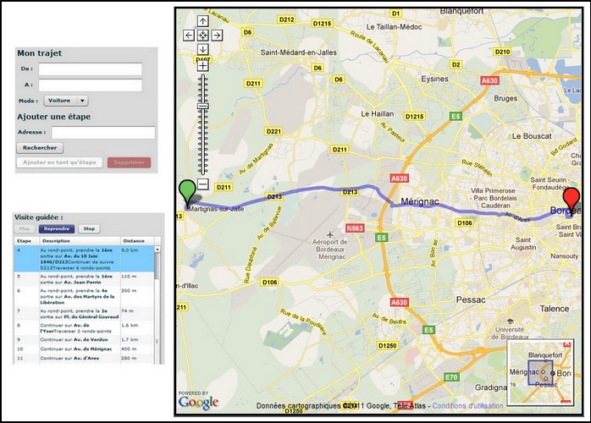Open the Voiture mode dropdown
The height and width of the screenshot is (423, 591).
pyautogui.click(x=66, y=101)
